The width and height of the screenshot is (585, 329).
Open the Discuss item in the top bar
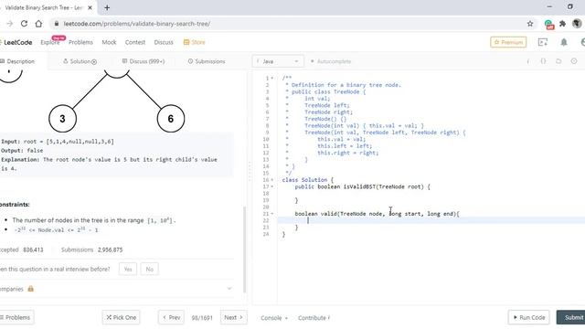point(164,42)
